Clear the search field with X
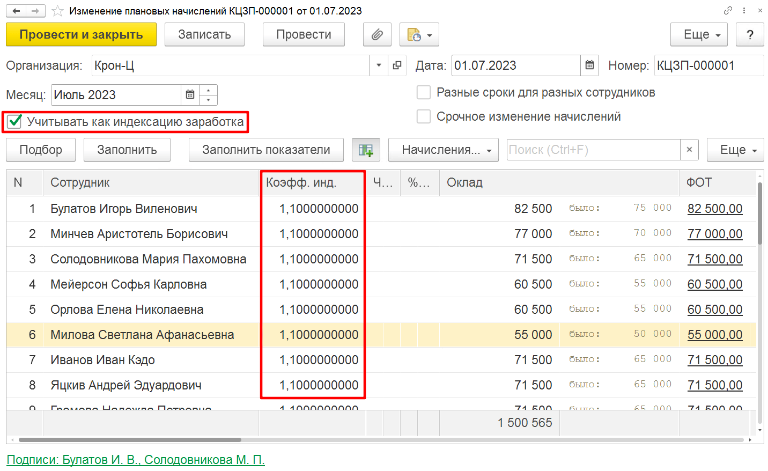 coord(689,150)
